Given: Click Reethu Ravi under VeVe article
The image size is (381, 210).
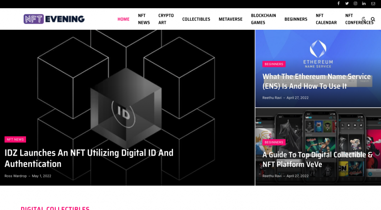Looking at the screenshot, I should point(272,176).
